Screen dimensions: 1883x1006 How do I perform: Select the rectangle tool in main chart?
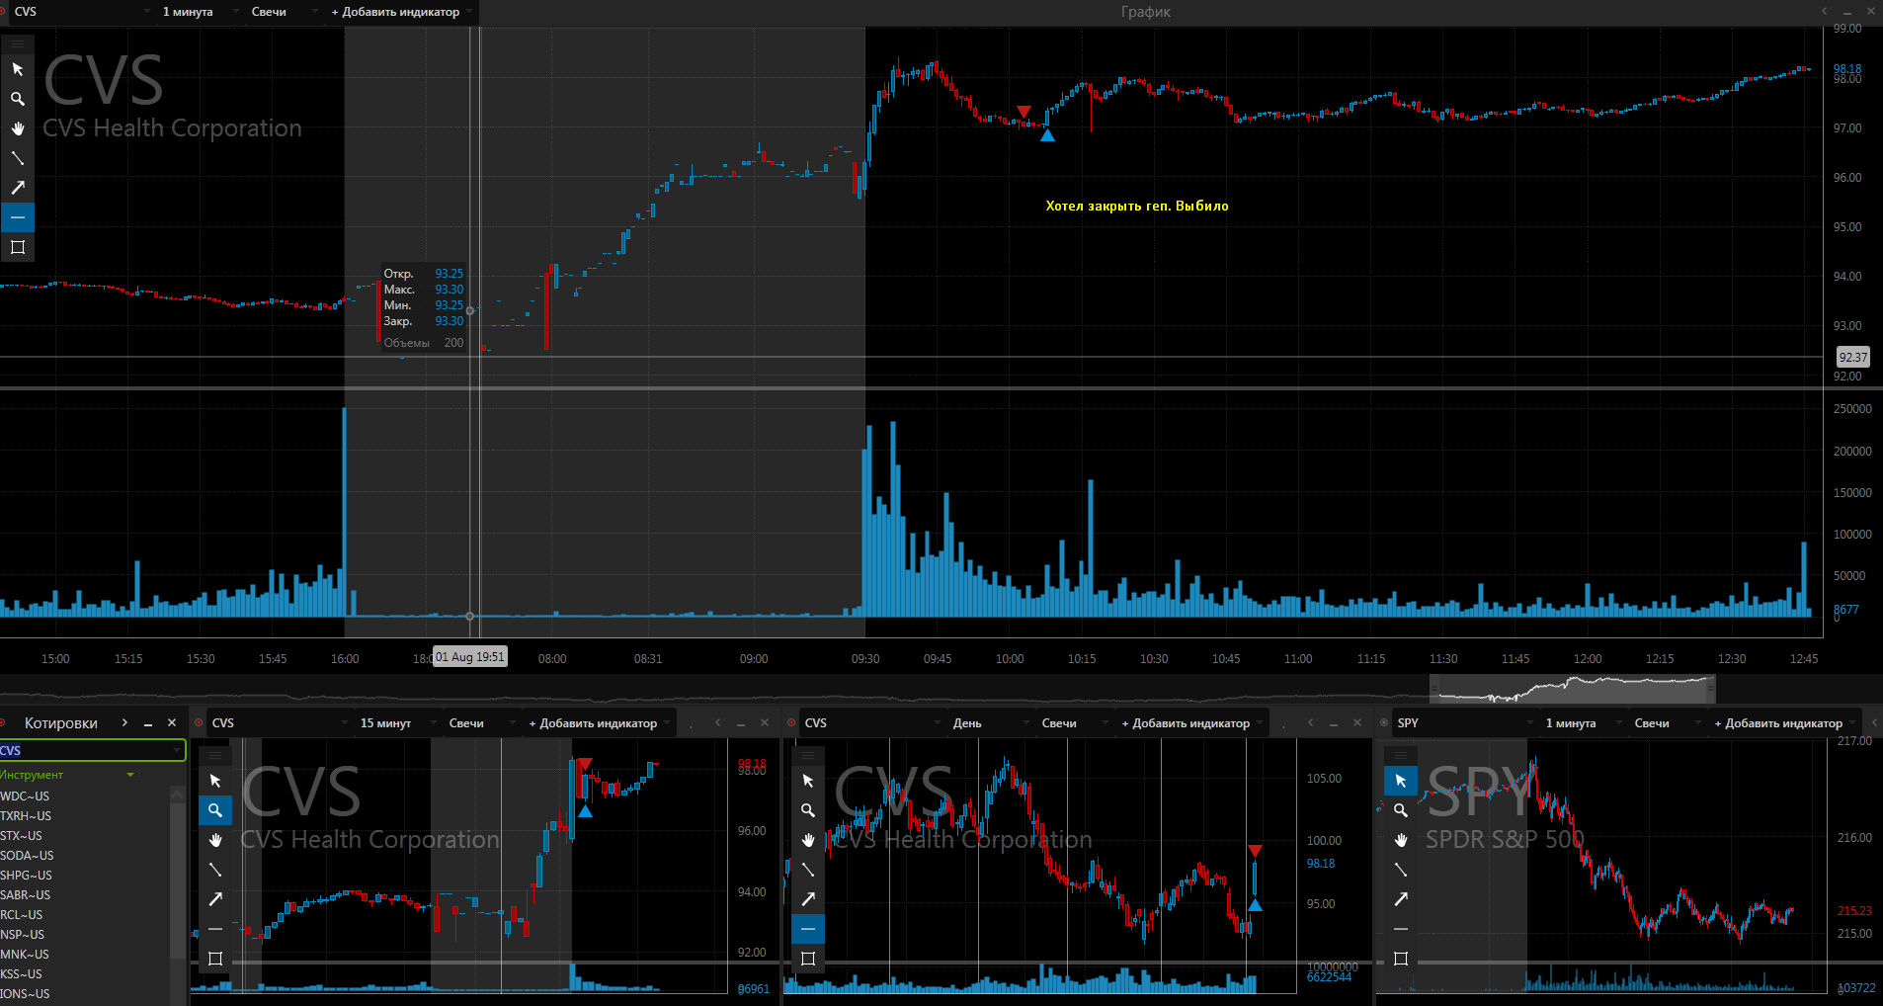(18, 247)
